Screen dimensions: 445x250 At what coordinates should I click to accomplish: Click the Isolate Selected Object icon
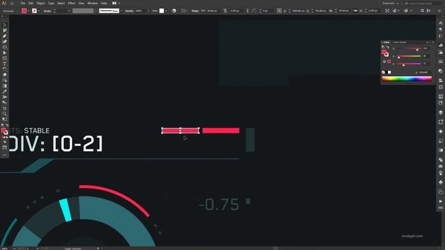[387, 11]
